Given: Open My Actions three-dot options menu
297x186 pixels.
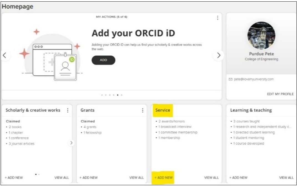Looking at the screenshot, I should 218,18.
